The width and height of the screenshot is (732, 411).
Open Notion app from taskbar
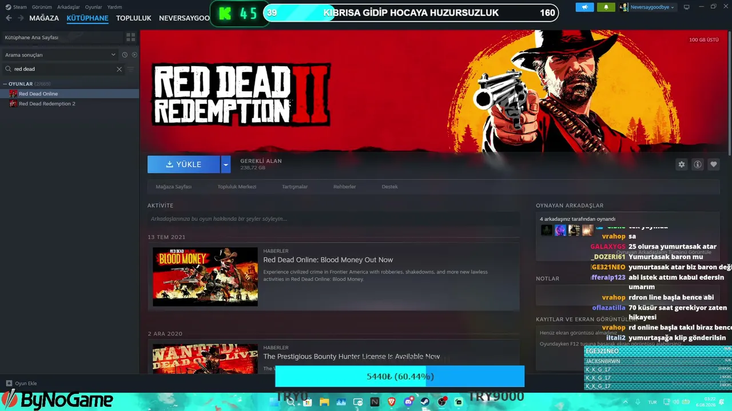[375, 402]
